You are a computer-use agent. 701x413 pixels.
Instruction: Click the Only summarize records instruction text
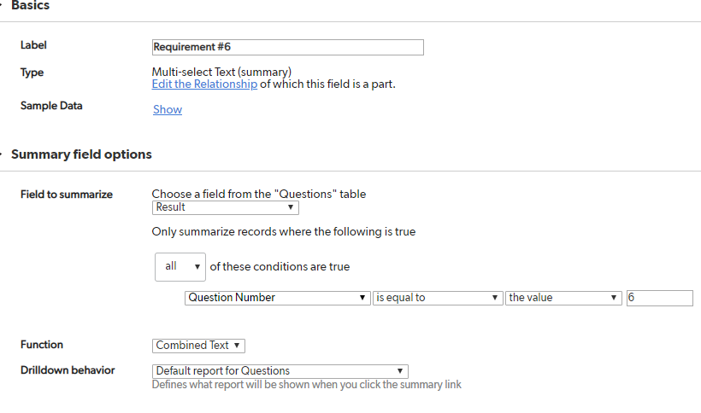point(284,232)
